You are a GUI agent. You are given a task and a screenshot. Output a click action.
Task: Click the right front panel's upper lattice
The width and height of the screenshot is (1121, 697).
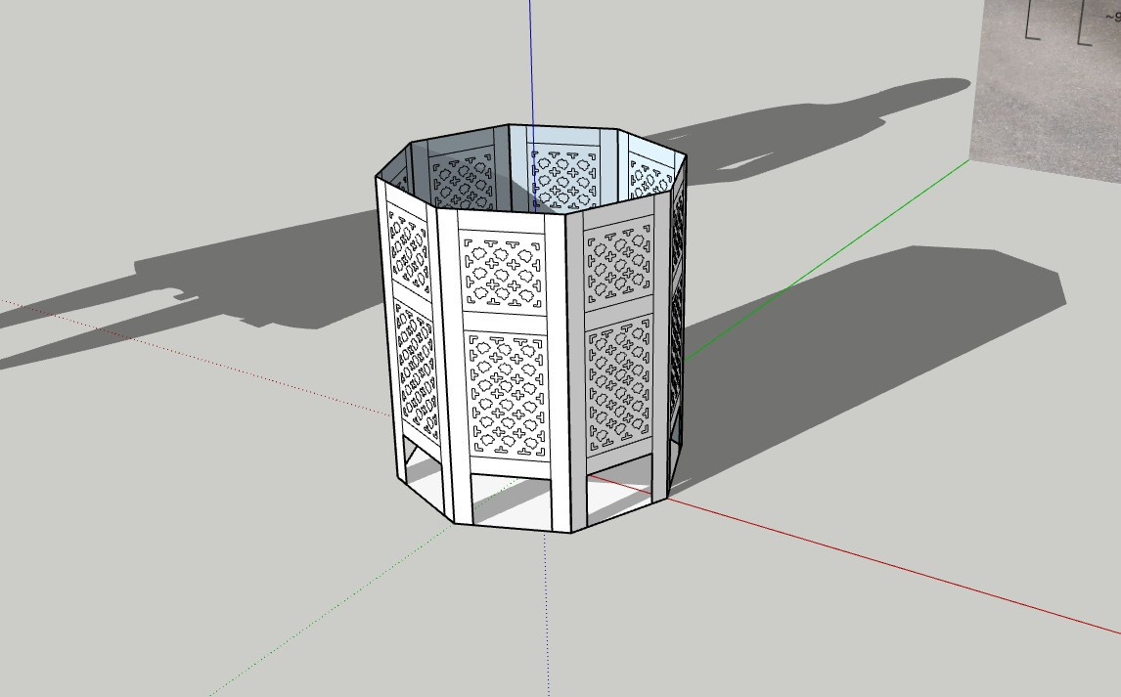(x=618, y=263)
